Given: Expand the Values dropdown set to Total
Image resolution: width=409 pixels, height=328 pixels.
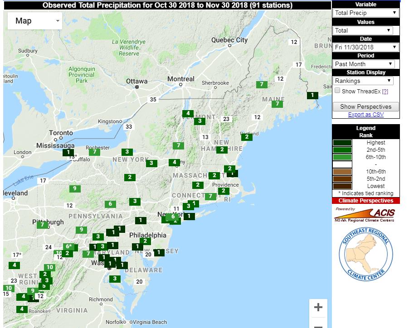Looking at the screenshot, I should point(363,30).
